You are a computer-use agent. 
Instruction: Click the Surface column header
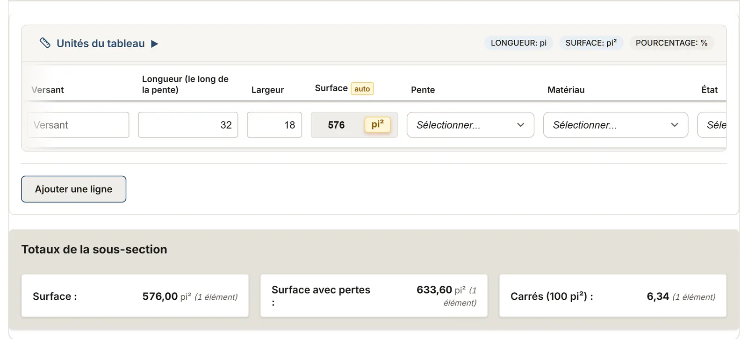[331, 88]
